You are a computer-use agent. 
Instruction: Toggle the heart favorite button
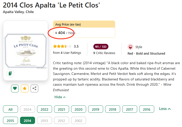(15, 88)
